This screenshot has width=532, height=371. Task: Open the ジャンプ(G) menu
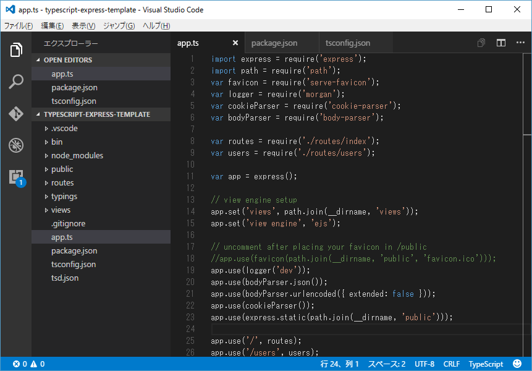pos(119,26)
